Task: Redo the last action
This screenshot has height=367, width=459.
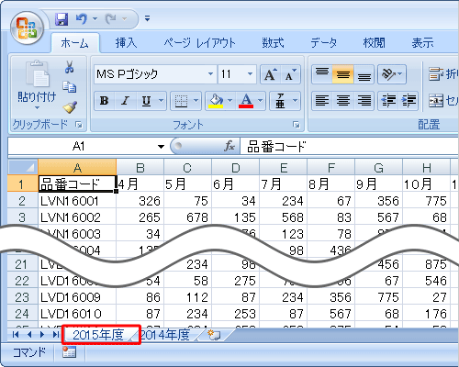Action: tap(110, 19)
